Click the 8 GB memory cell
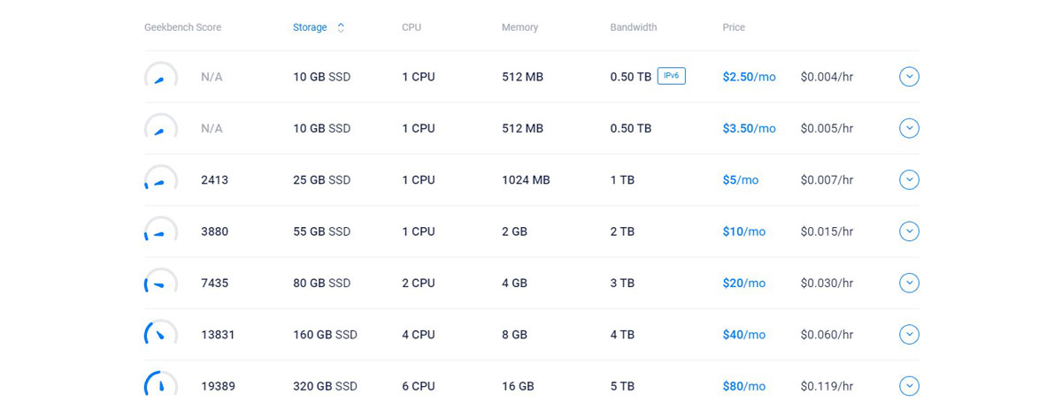Viewport: 1062px width, 409px height. (x=514, y=335)
